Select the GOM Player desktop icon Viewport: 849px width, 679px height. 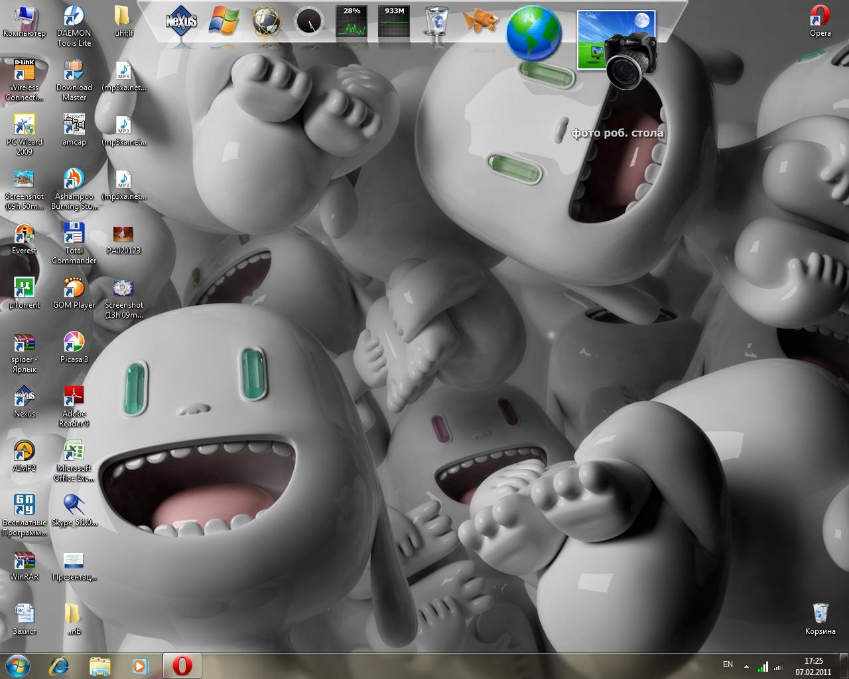pos(74,289)
